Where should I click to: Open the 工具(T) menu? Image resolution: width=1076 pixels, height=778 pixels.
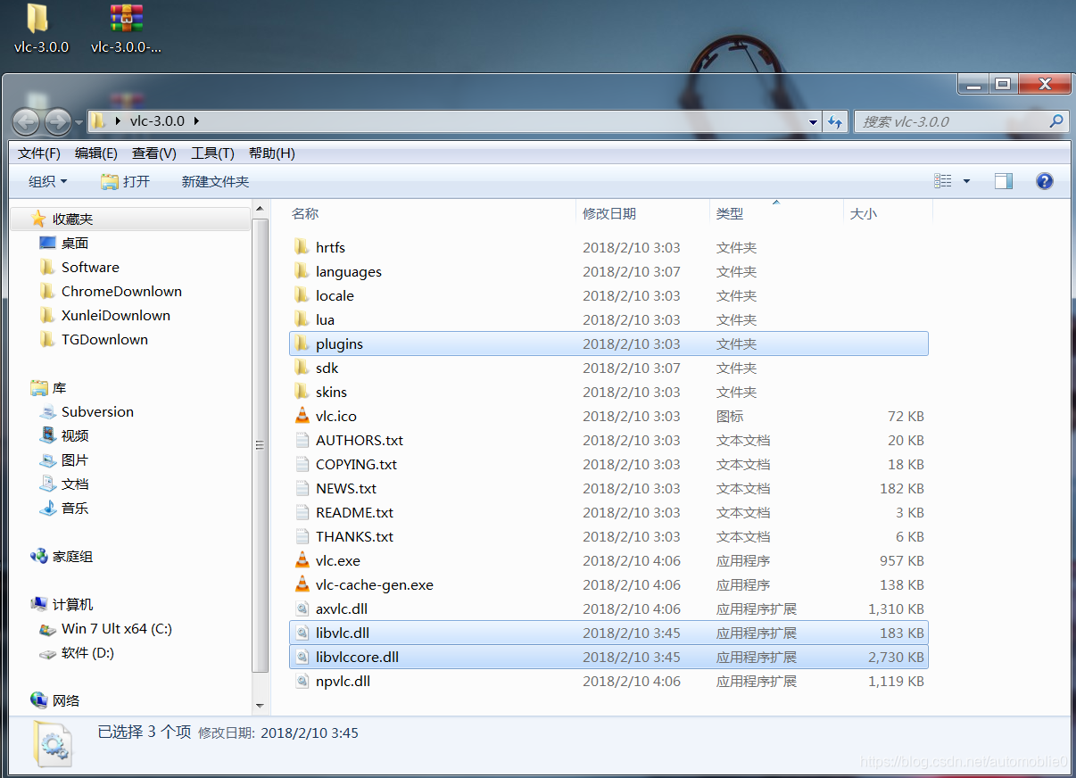pyautogui.click(x=212, y=153)
